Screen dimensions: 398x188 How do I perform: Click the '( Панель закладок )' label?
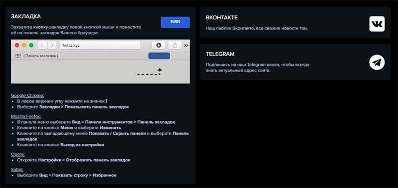point(41,56)
